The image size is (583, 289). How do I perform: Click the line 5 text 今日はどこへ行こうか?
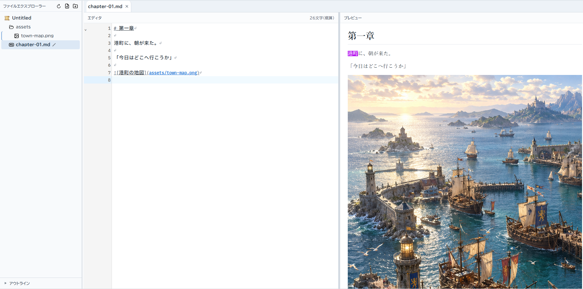point(144,57)
